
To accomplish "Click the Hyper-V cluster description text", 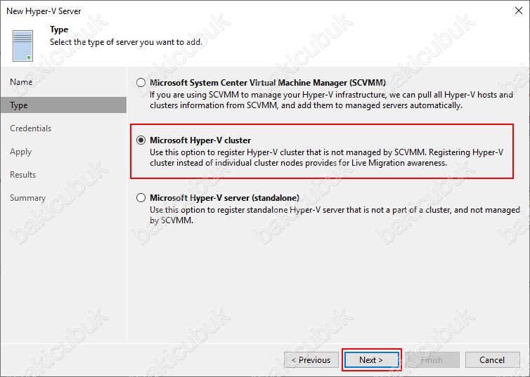I will (327, 158).
